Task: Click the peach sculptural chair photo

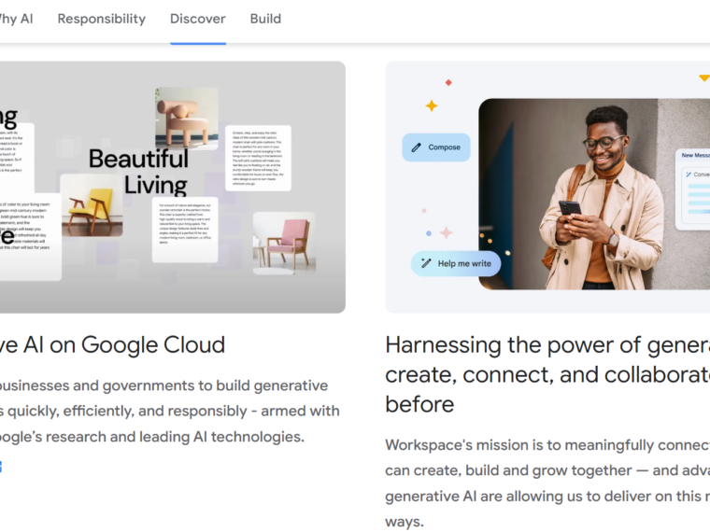Action: pos(187,119)
